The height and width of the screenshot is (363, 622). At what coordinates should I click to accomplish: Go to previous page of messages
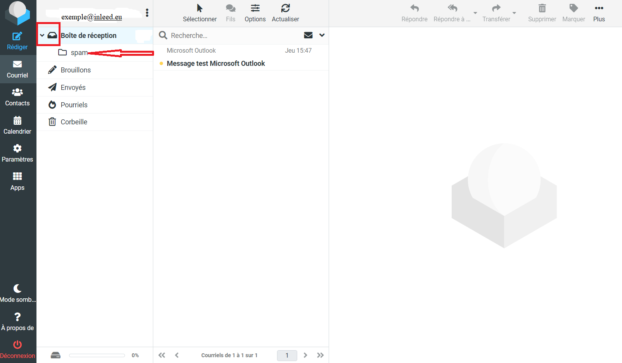tap(177, 355)
